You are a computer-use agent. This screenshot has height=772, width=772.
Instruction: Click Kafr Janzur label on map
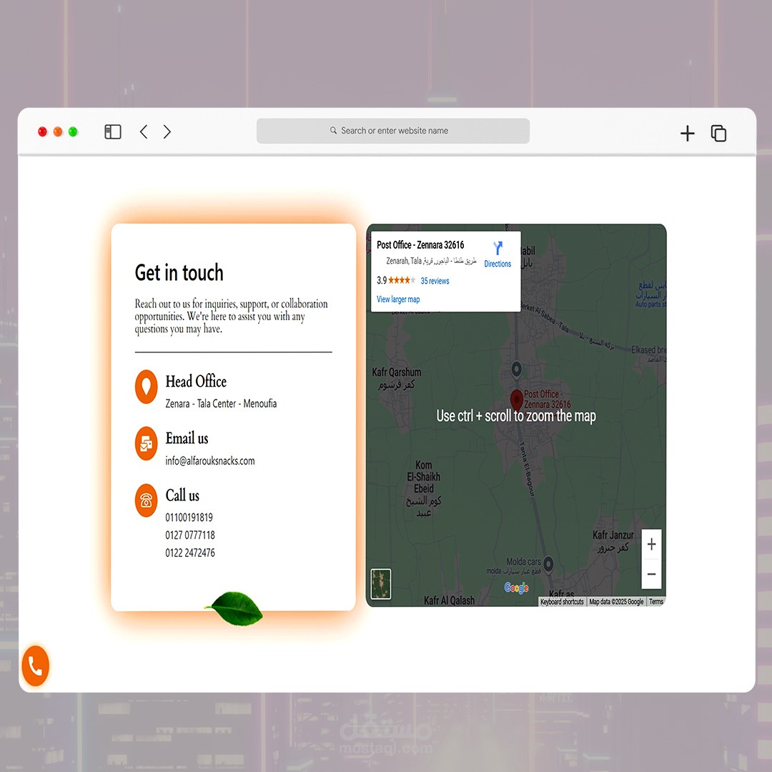coord(613,541)
